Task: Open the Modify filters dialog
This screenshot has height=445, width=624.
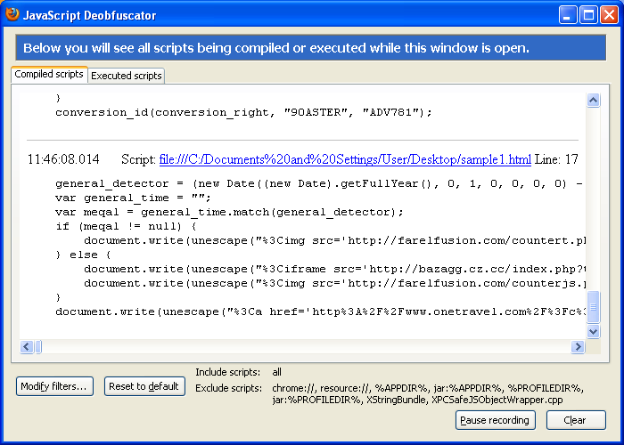Action: pyautogui.click(x=55, y=386)
